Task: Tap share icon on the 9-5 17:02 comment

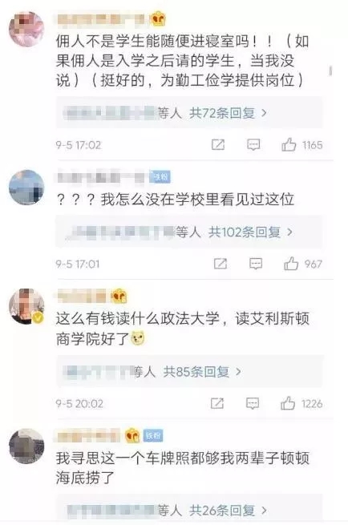Action: [x=218, y=144]
